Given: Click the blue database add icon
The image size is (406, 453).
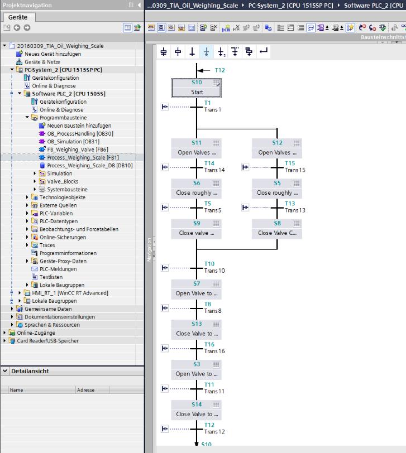Looking at the screenshot, I should coord(268,28).
